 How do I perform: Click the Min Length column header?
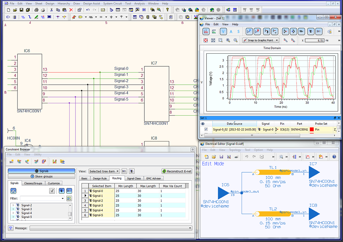click(x=126, y=186)
